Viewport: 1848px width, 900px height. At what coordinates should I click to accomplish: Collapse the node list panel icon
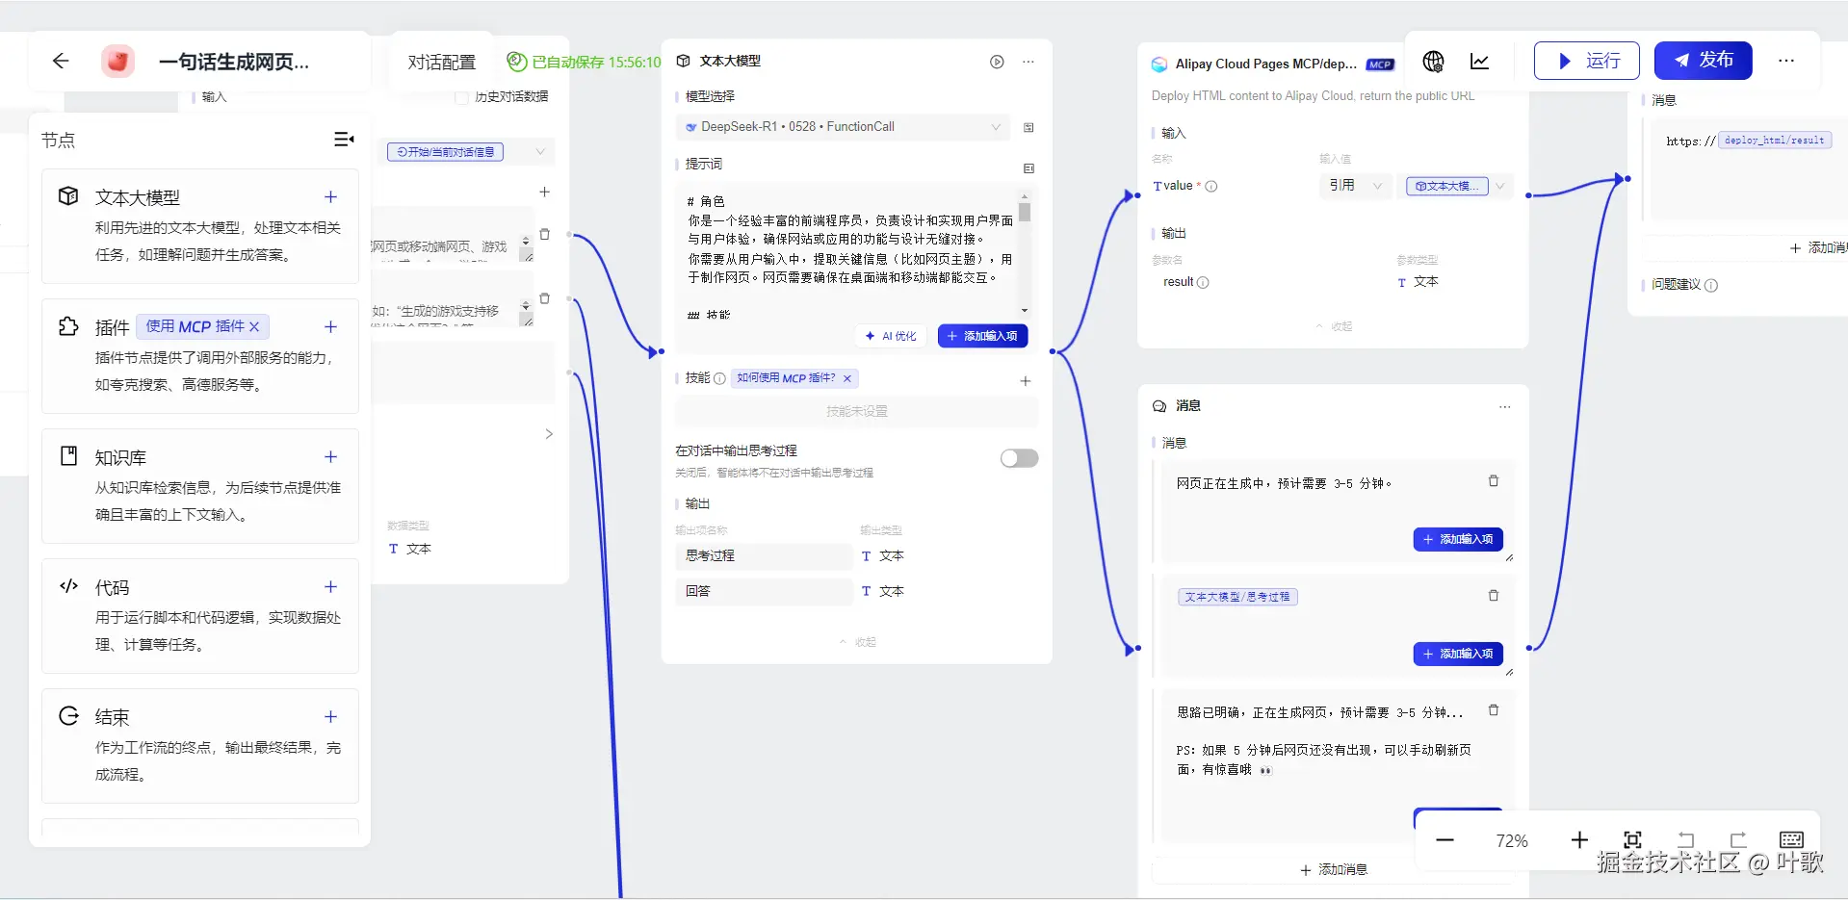point(344,140)
